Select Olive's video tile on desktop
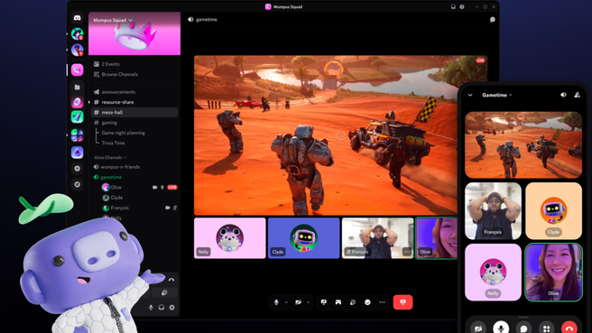592x333 pixels. click(437, 238)
